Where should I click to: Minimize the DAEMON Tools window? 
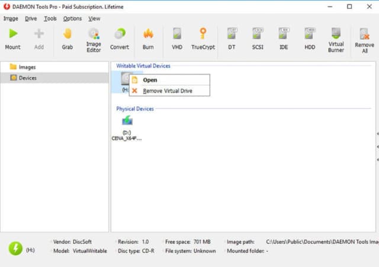[x=330, y=7]
